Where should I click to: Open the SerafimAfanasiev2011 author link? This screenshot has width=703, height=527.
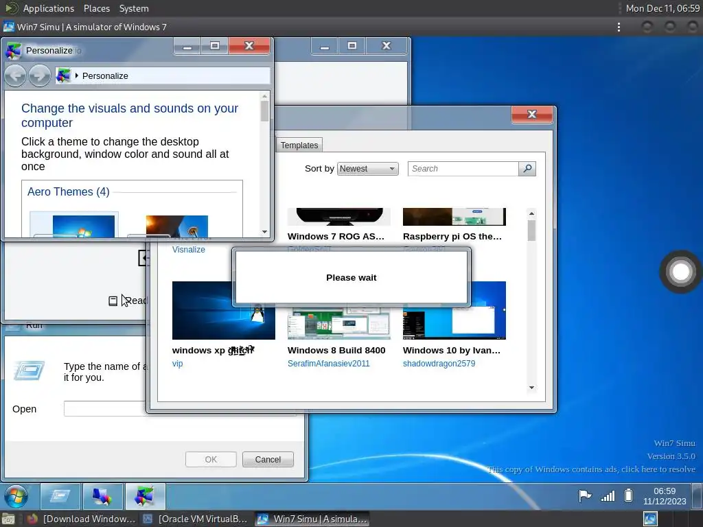[x=329, y=364]
